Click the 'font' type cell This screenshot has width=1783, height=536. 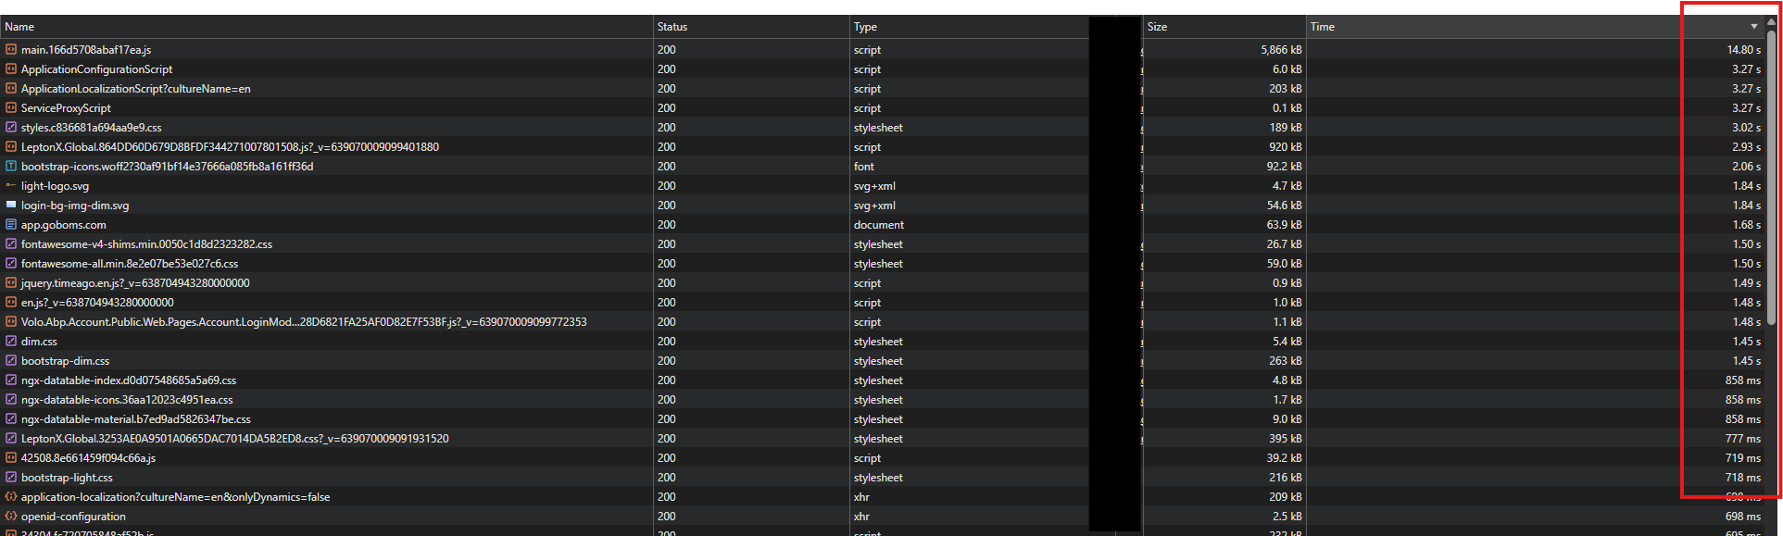click(x=863, y=166)
